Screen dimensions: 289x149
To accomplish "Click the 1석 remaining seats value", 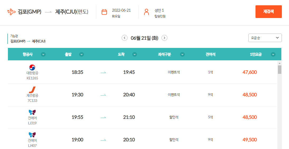I will 211,72.
